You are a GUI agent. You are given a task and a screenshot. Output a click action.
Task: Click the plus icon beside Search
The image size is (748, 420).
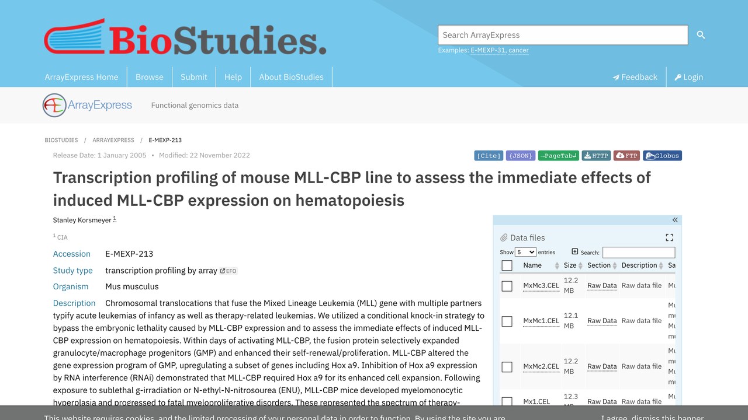(x=574, y=251)
